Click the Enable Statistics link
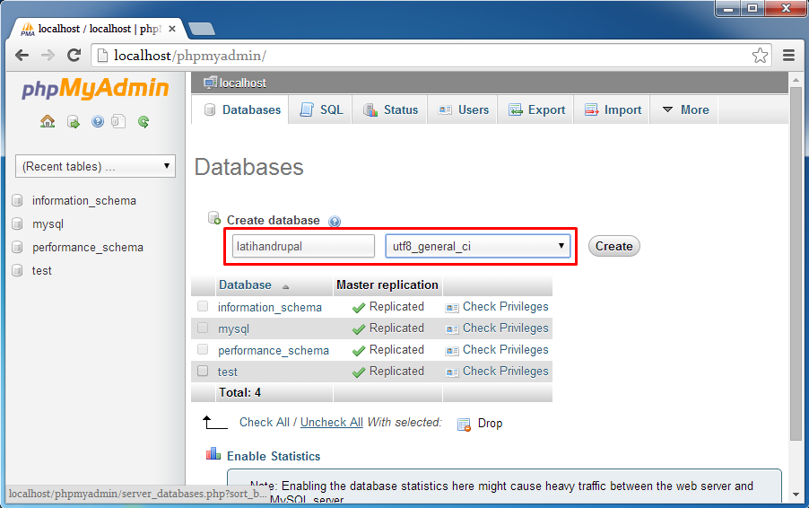The height and width of the screenshot is (508, 809). click(x=274, y=456)
